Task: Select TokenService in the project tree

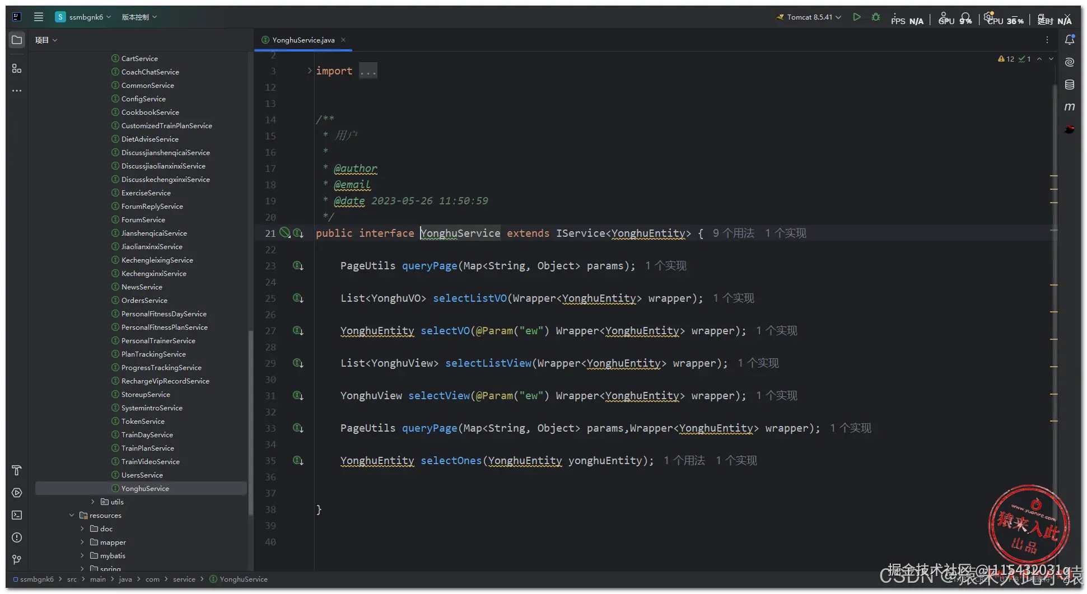Action: click(143, 421)
